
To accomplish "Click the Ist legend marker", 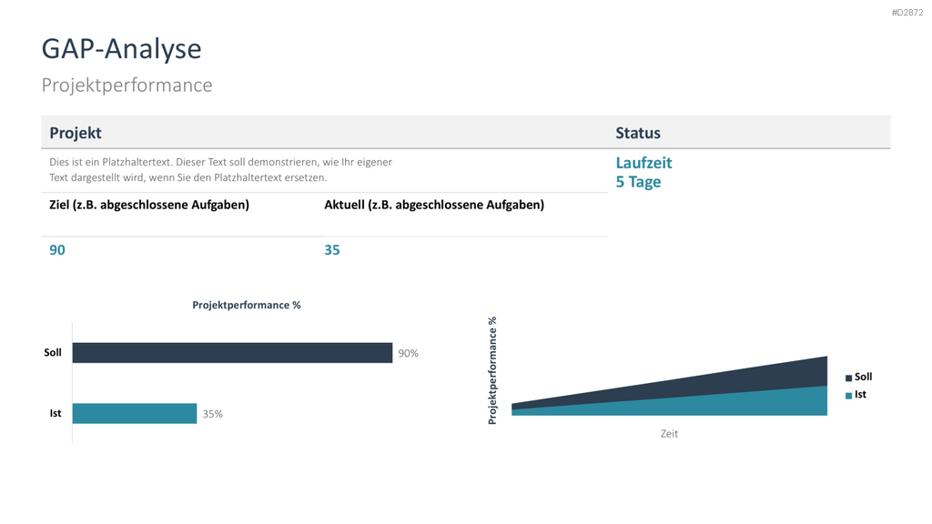I will tap(849, 396).
